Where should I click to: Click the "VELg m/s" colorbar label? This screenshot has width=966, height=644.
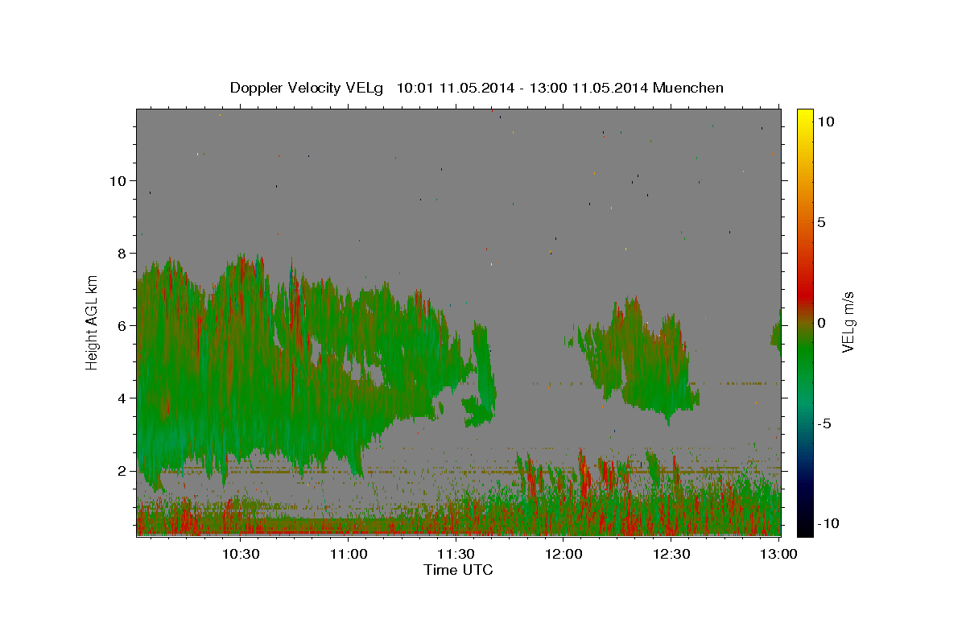point(848,322)
